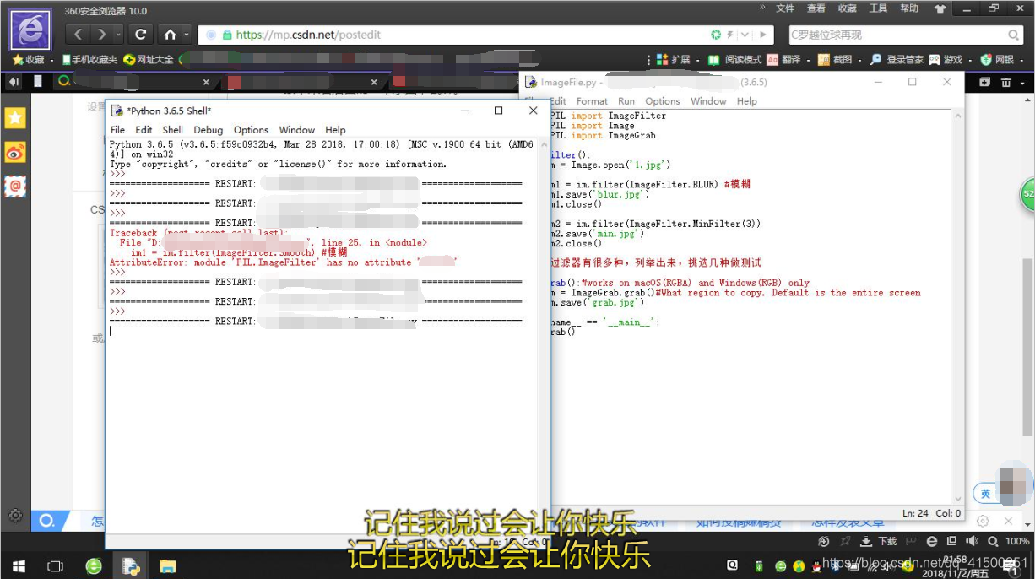
Task: Open browser 收藏 menu
Action: coord(847,8)
